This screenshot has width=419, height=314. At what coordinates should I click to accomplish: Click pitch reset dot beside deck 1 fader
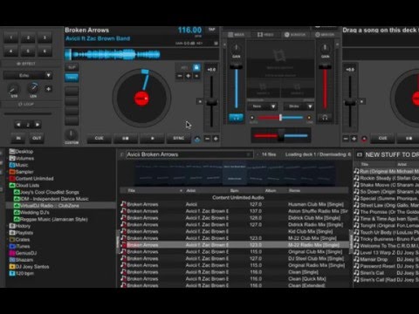pos(200,101)
